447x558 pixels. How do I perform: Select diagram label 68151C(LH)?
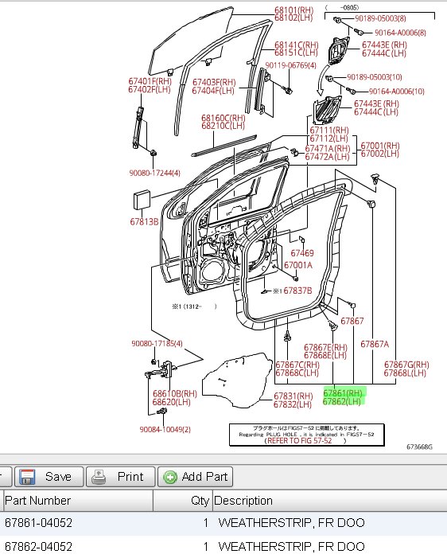296,53
